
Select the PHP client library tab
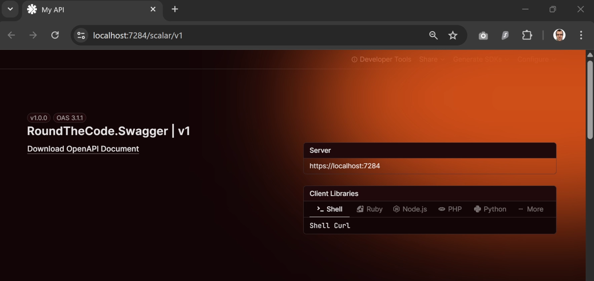[x=450, y=209]
